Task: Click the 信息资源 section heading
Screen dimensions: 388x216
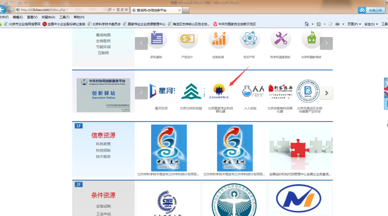Action: [x=103, y=135]
